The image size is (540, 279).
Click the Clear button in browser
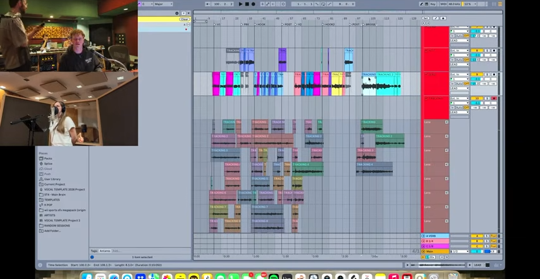tap(184, 19)
